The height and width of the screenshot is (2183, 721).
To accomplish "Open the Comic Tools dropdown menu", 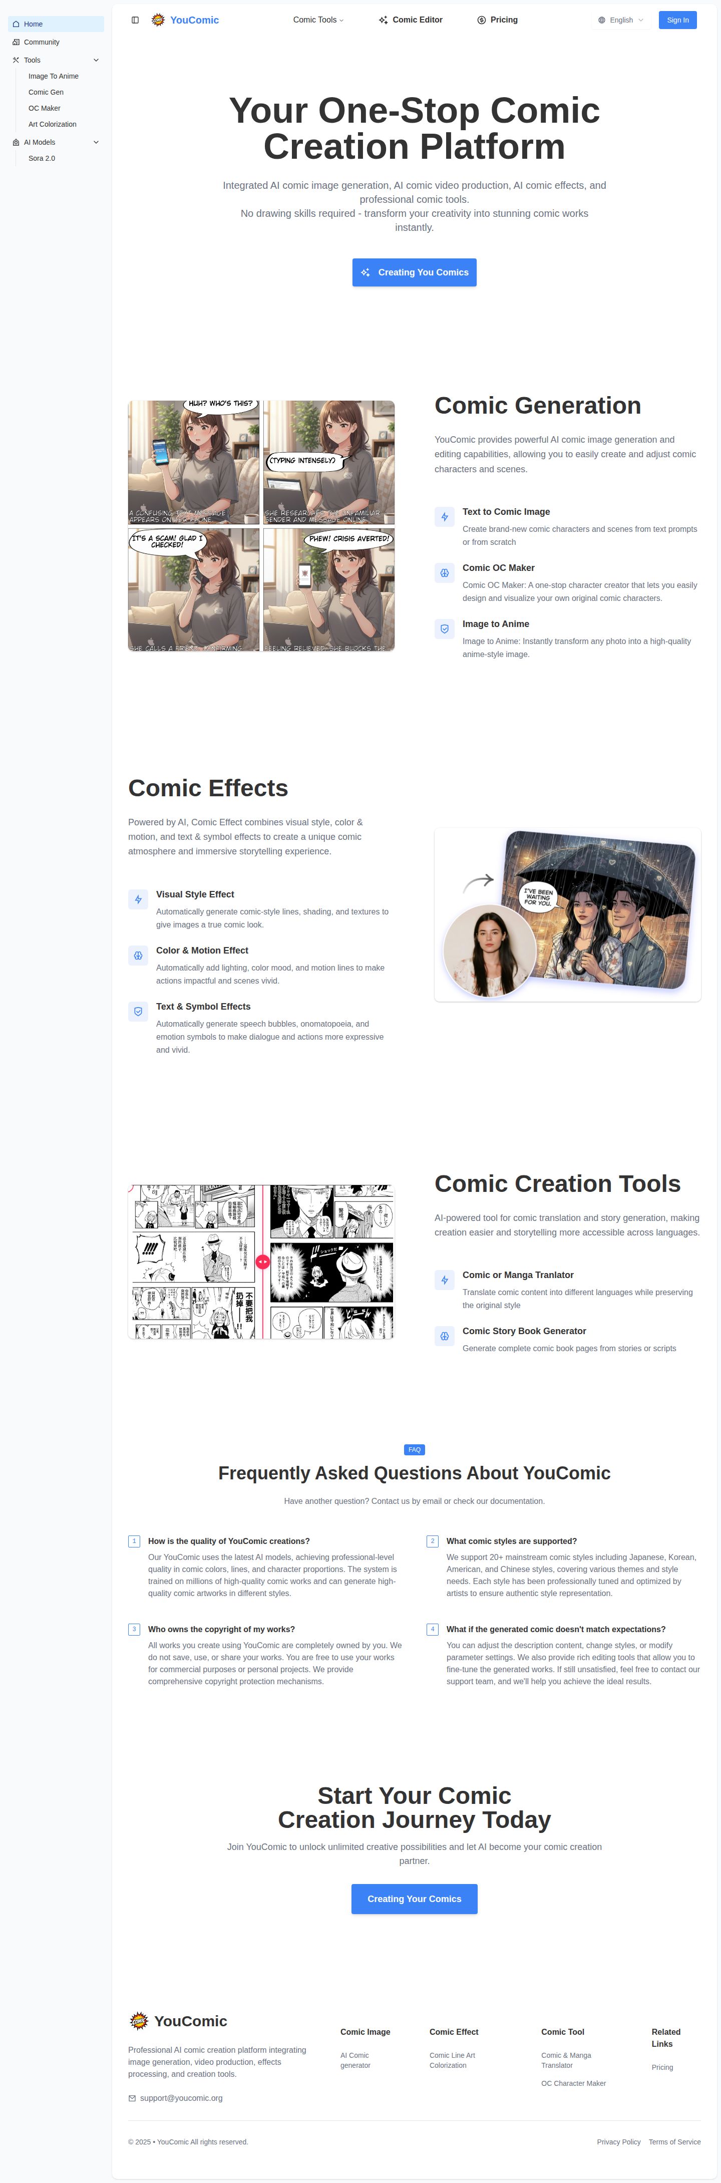I will click(x=318, y=21).
